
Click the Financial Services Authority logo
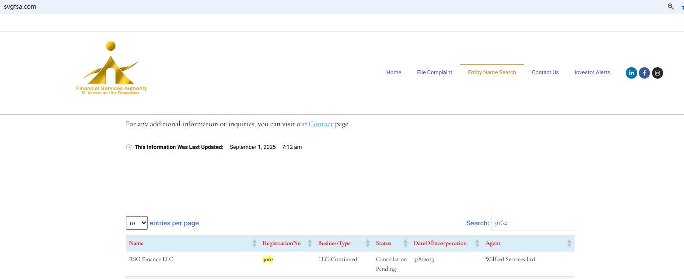112,68
